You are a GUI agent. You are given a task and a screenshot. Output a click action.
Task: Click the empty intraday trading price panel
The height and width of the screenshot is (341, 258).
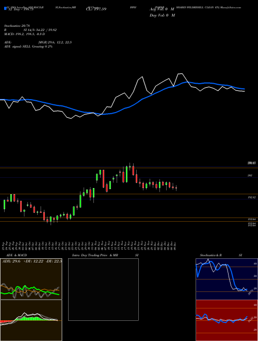pyautogui.click(x=103, y=289)
